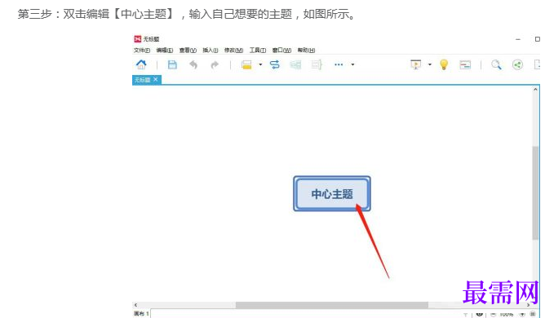Click the boundary icon in toolbar
The height and width of the screenshot is (318, 554).
pos(295,64)
